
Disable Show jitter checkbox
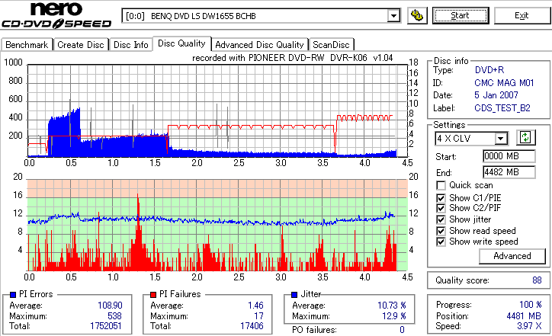point(441,220)
